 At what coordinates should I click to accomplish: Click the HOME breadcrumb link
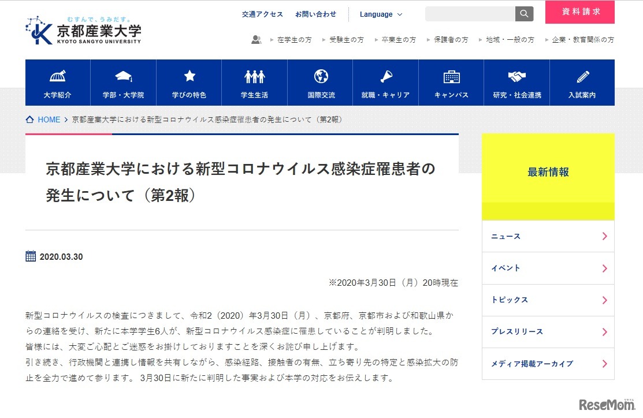point(48,120)
